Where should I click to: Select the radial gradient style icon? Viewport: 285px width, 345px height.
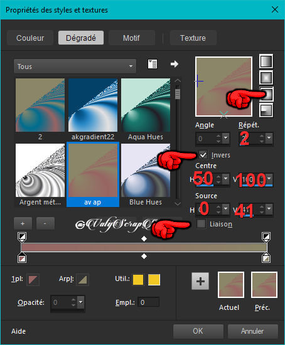(266, 110)
